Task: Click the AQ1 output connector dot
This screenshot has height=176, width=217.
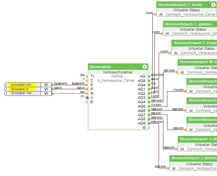Action: click(x=149, y=89)
